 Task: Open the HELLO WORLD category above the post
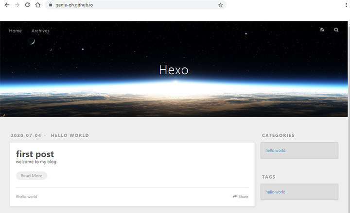pos(70,135)
